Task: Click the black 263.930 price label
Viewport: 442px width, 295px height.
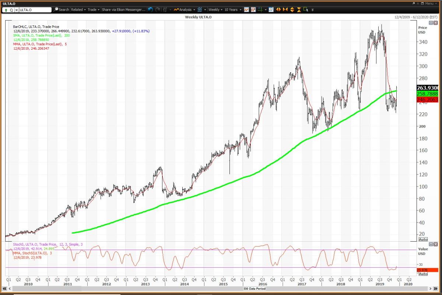Action: (427, 88)
